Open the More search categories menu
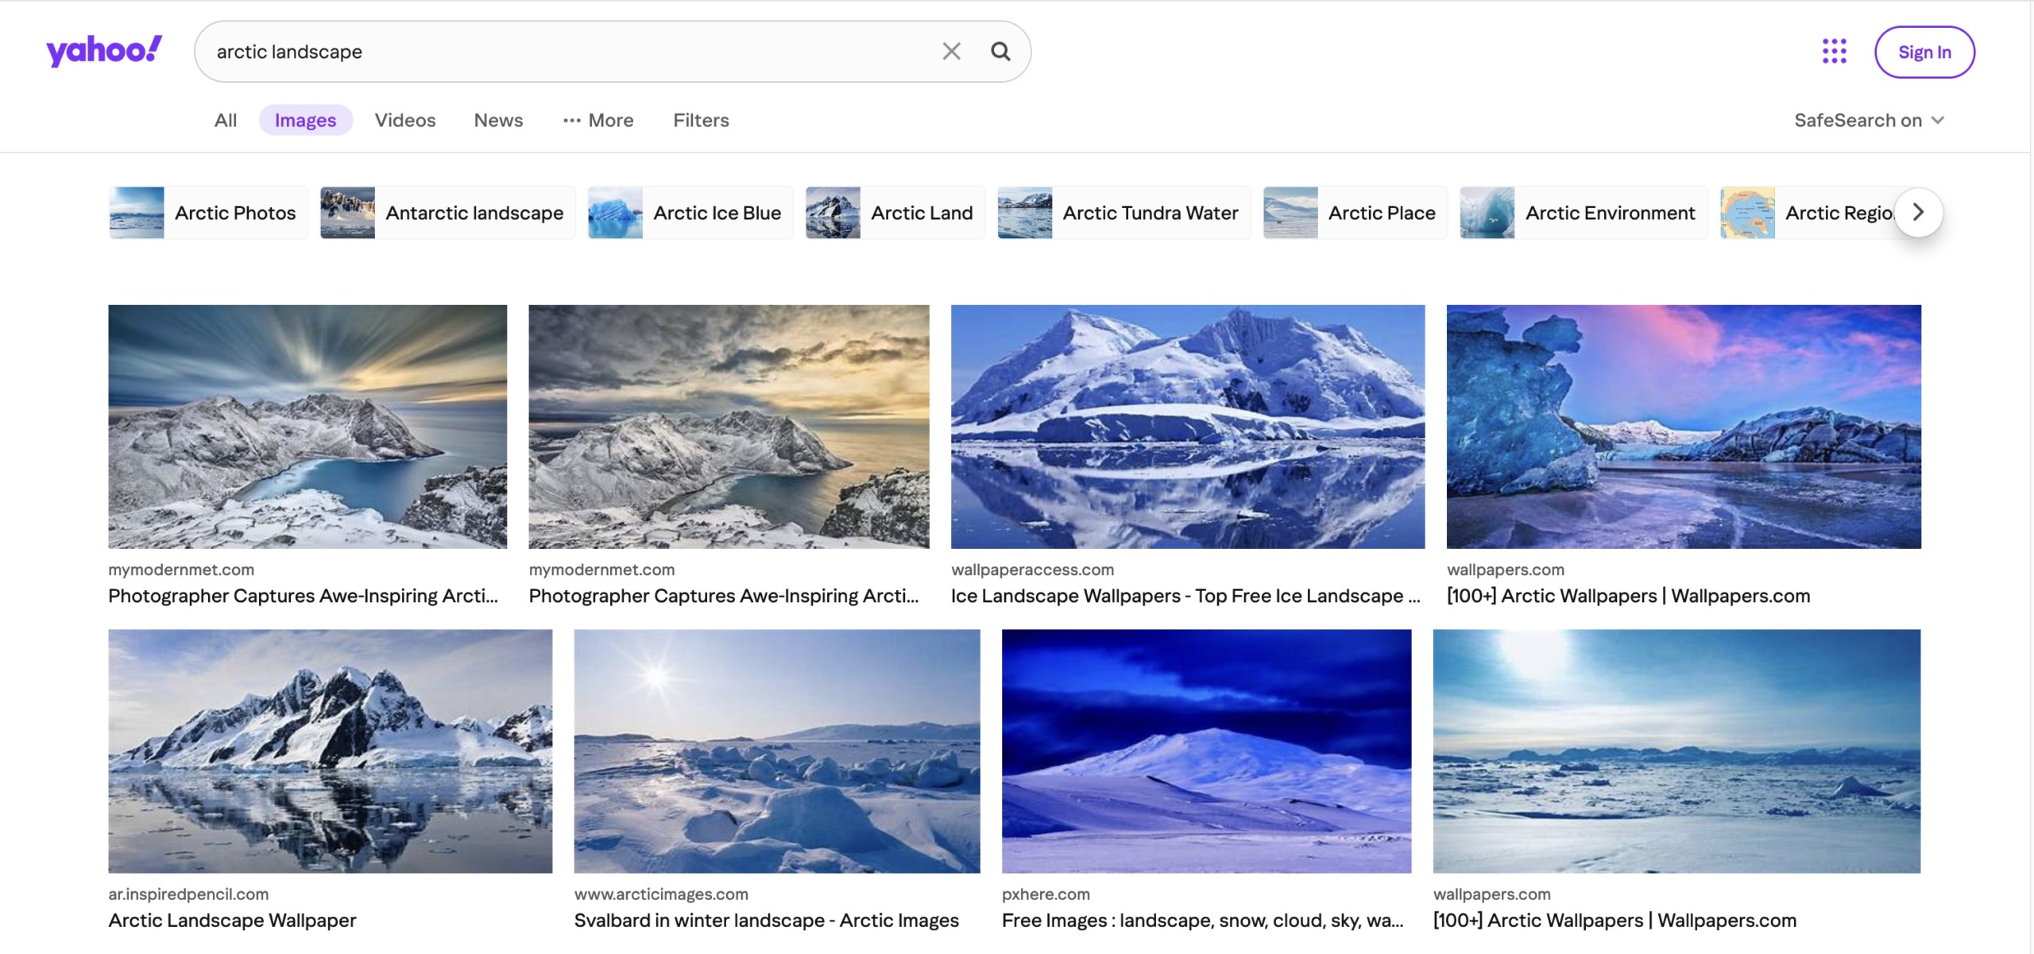Viewport: 2034px width, 954px height. 598,120
